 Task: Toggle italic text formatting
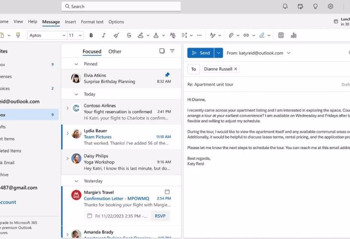(x=104, y=35)
